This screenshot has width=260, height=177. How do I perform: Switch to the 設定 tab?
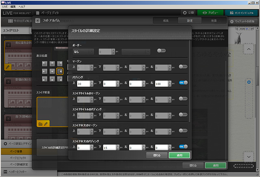click(190, 20)
